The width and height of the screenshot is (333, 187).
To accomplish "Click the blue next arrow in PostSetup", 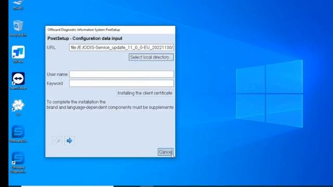I will click(69, 141).
